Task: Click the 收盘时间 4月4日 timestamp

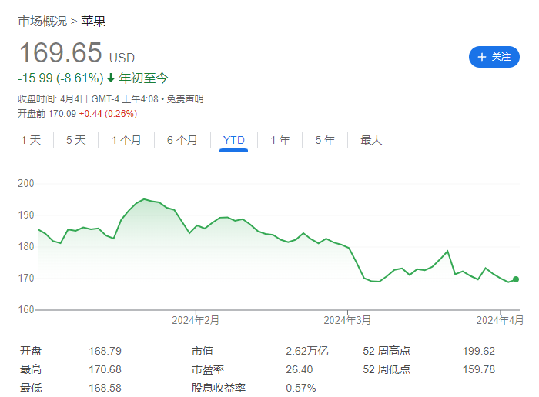Action: coord(88,99)
